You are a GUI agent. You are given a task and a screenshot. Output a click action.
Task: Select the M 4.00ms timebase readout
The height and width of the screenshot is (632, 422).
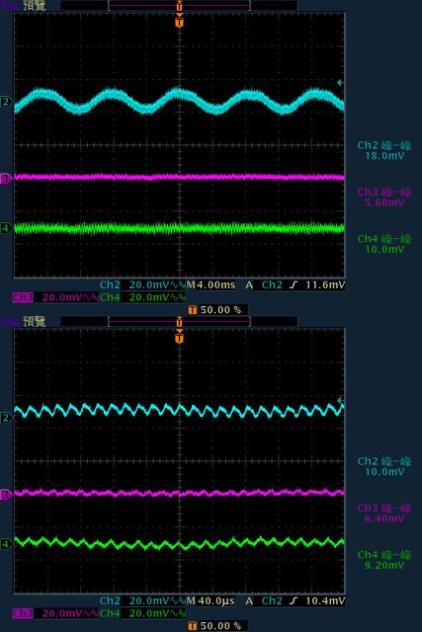(211, 285)
